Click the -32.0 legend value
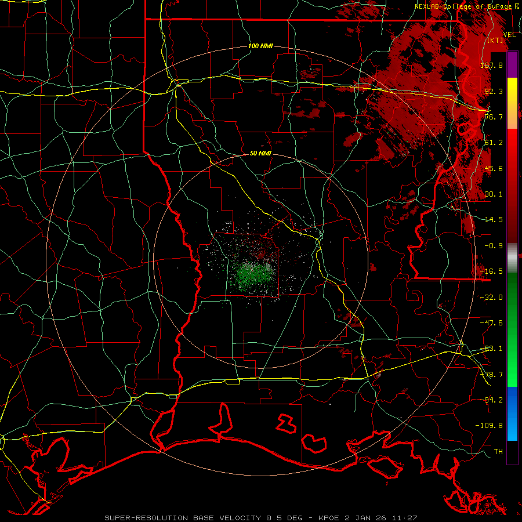The height and width of the screenshot is (522, 522). (x=491, y=297)
